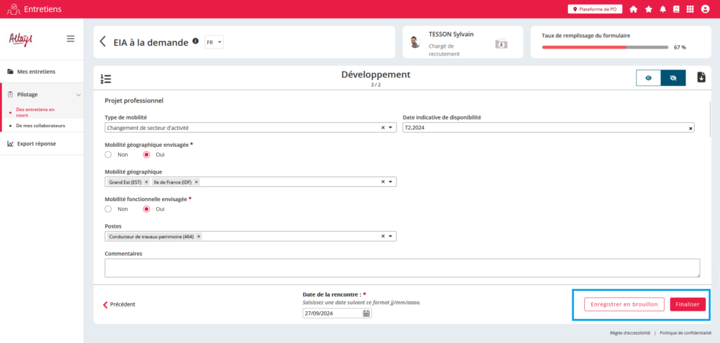This screenshot has width=720, height=343.
Task: Expand the Type de mobilité dropdown
Action: click(390, 128)
